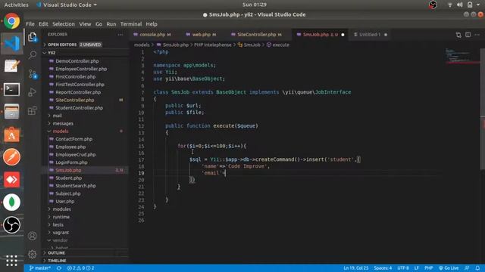Open OBS Studio from the dock
Viewport: 485px width, 272px height.
12,225
